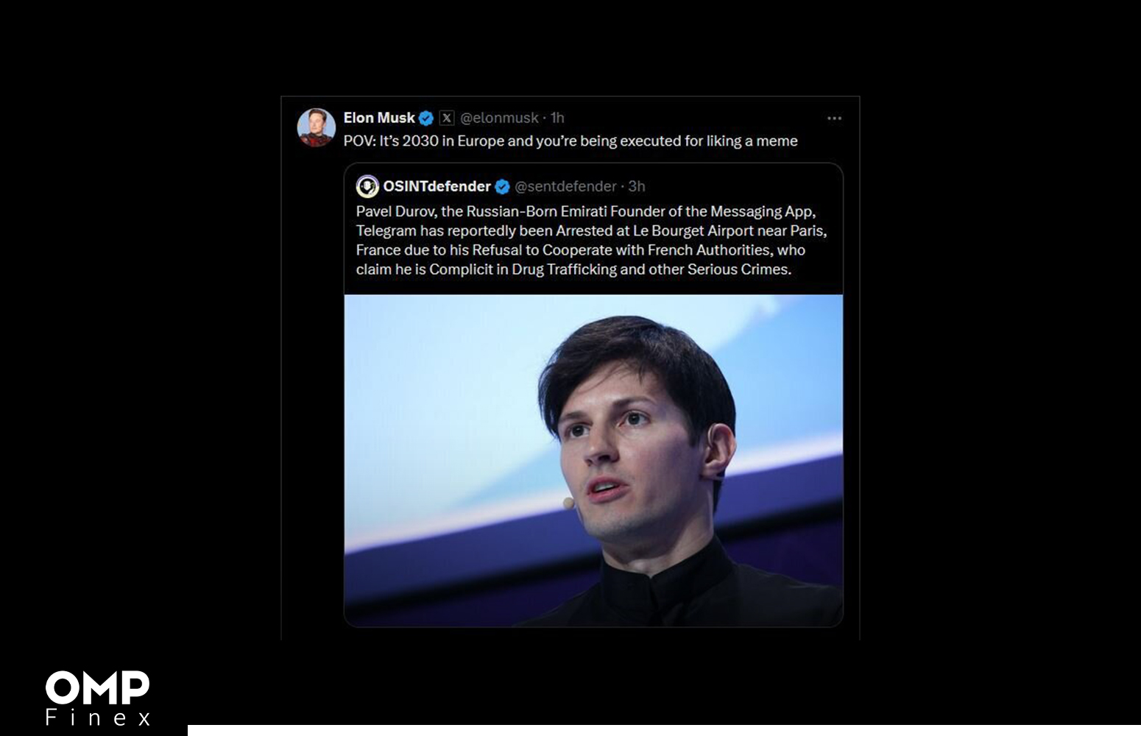Image resolution: width=1141 pixels, height=736 pixels.
Task: Open the three-dot more options menu
Action: click(x=834, y=118)
